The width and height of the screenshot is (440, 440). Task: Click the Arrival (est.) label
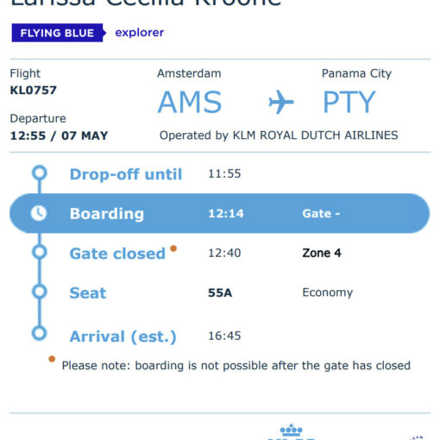coord(123,336)
